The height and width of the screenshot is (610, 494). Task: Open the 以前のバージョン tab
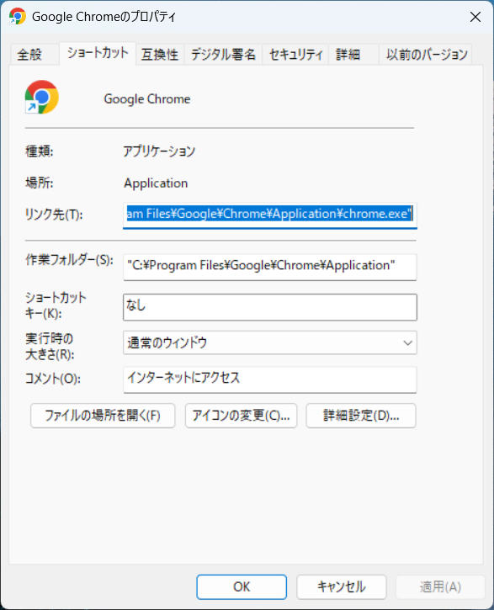click(x=427, y=54)
